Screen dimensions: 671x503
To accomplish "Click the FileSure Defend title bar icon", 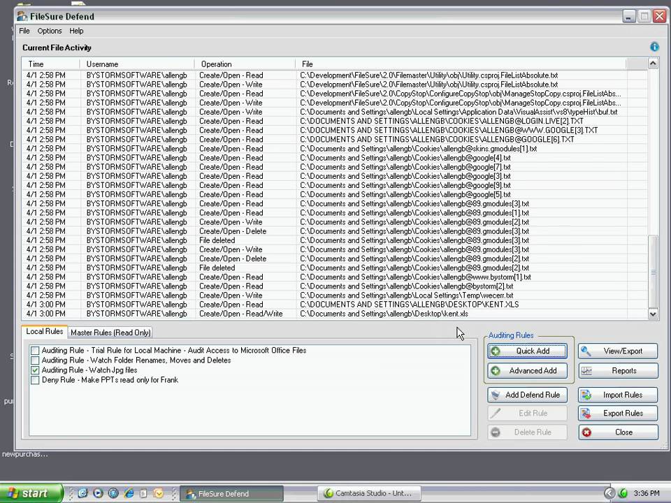I will (22, 16).
